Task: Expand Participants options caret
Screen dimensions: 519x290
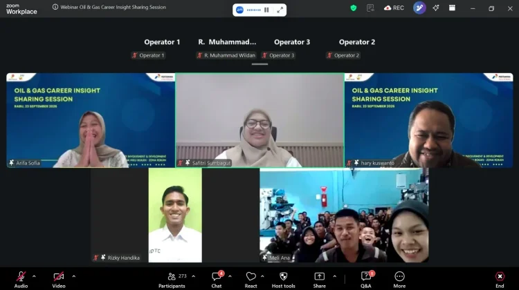Action: click(193, 276)
